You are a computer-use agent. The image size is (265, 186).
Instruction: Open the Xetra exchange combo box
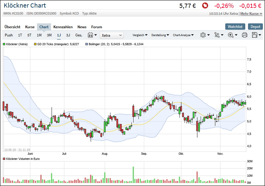(x=111, y=35)
